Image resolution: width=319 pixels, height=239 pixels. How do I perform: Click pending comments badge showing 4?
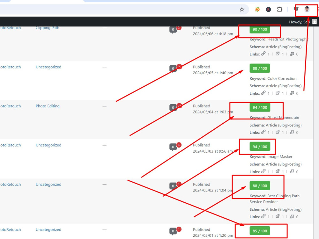pos(179,145)
